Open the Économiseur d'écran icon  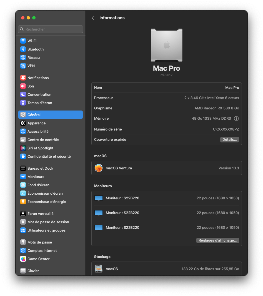[23, 193]
